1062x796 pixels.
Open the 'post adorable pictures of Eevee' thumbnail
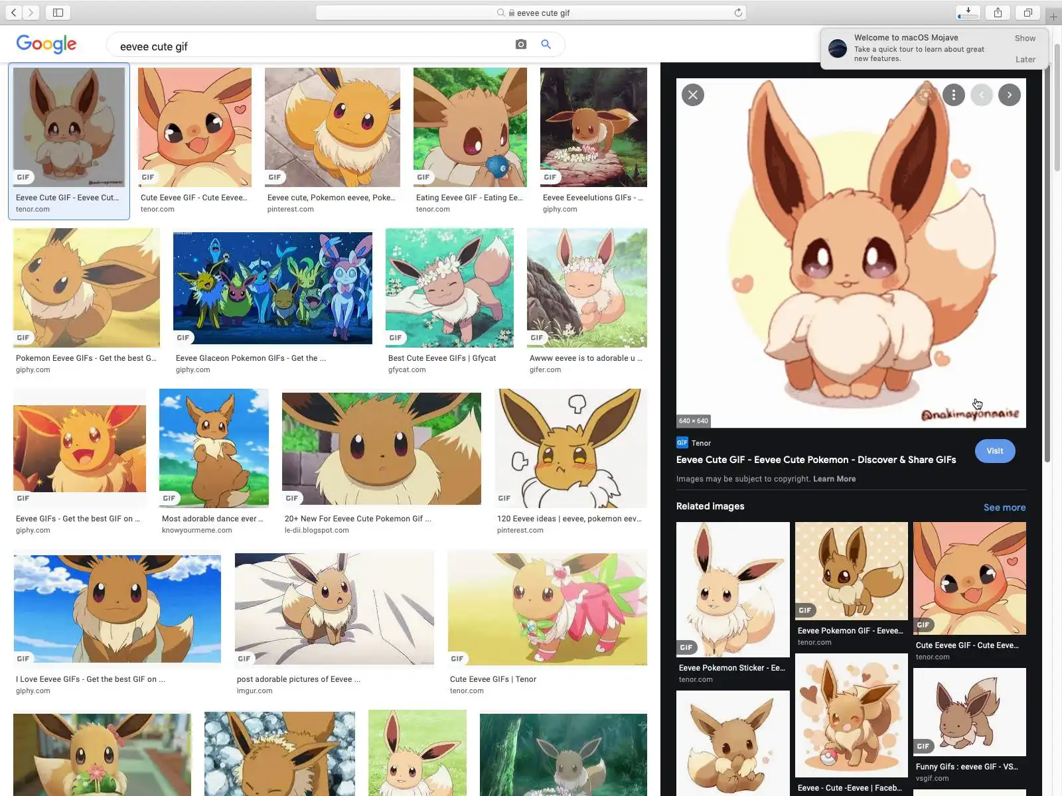point(335,609)
